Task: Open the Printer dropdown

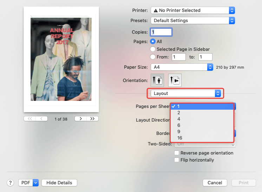Action: click(192, 11)
